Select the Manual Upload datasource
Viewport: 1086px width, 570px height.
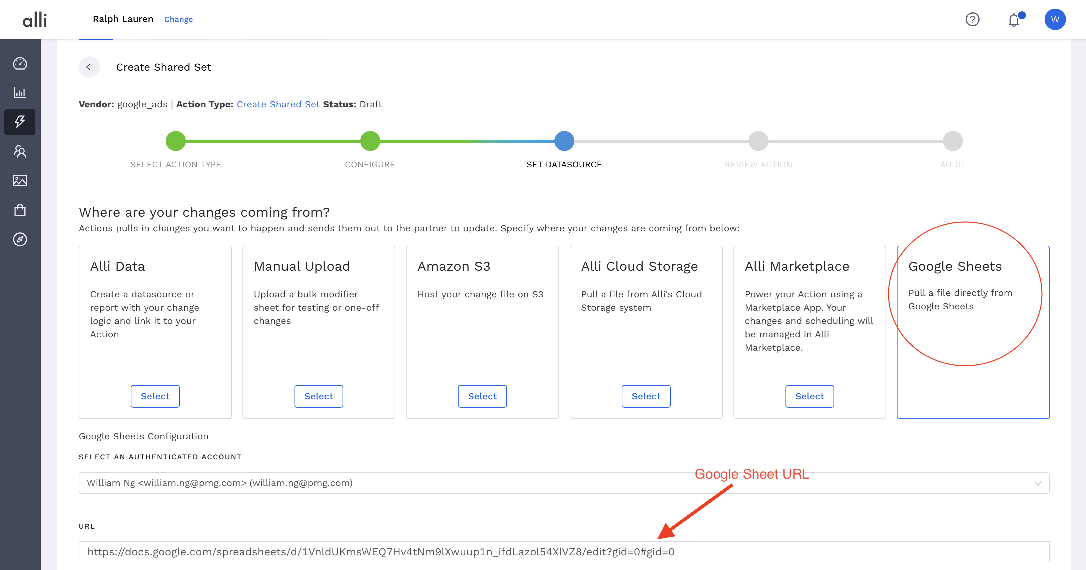click(318, 396)
